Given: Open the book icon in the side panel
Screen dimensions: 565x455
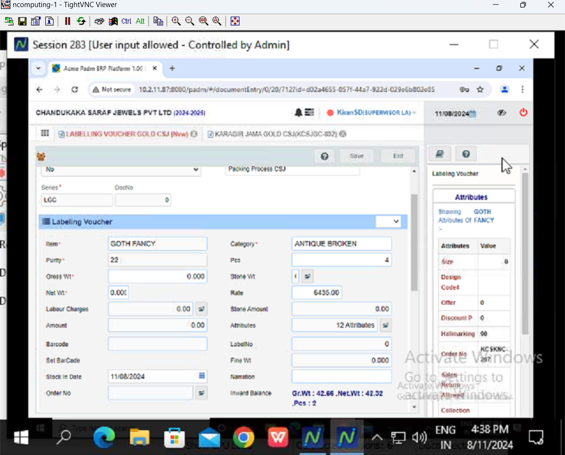Looking at the screenshot, I should click(439, 154).
